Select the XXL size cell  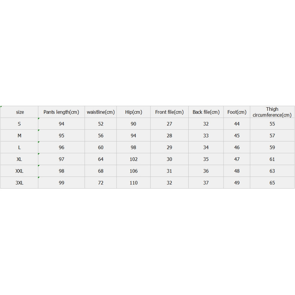[x=19, y=171]
